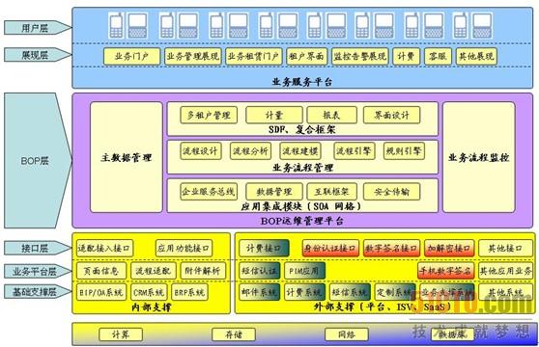The image size is (539, 347).
Task: Select the 适配接入接口 box
Action: tap(104, 248)
